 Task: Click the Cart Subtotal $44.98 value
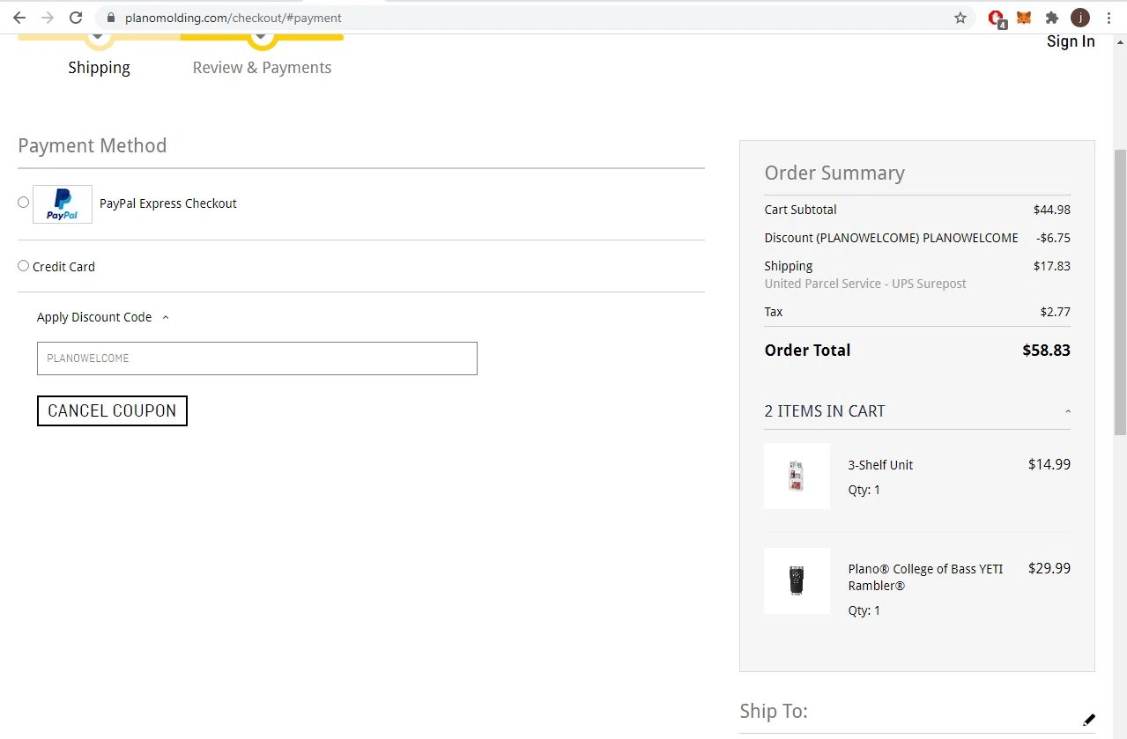[x=1052, y=210]
